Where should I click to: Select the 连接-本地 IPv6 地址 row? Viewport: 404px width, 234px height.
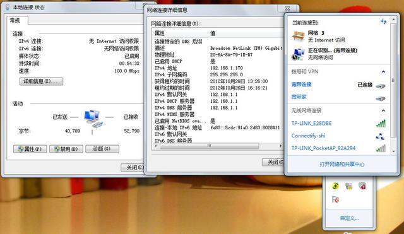[218, 127]
